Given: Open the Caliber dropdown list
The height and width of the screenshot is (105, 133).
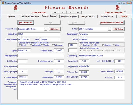Looking at the screenshot, I should coord(110,29).
